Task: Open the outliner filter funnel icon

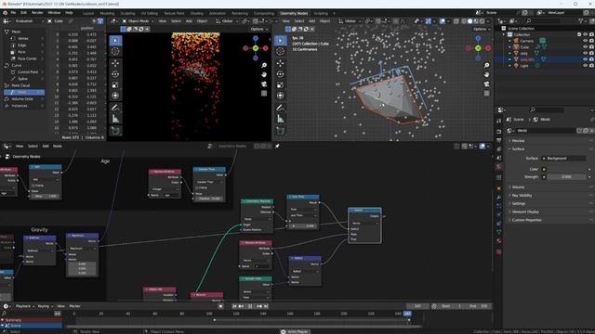Action: tap(580, 21)
